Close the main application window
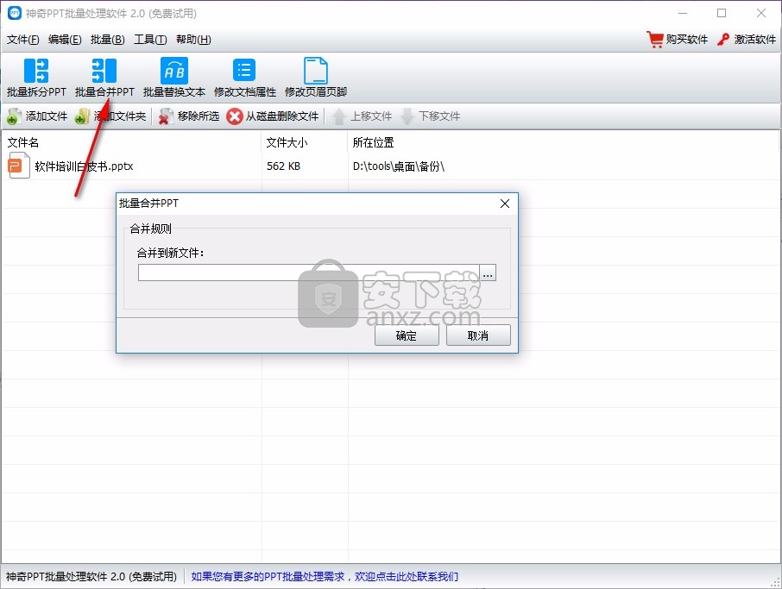The width and height of the screenshot is (782, 589). [761, 13]
